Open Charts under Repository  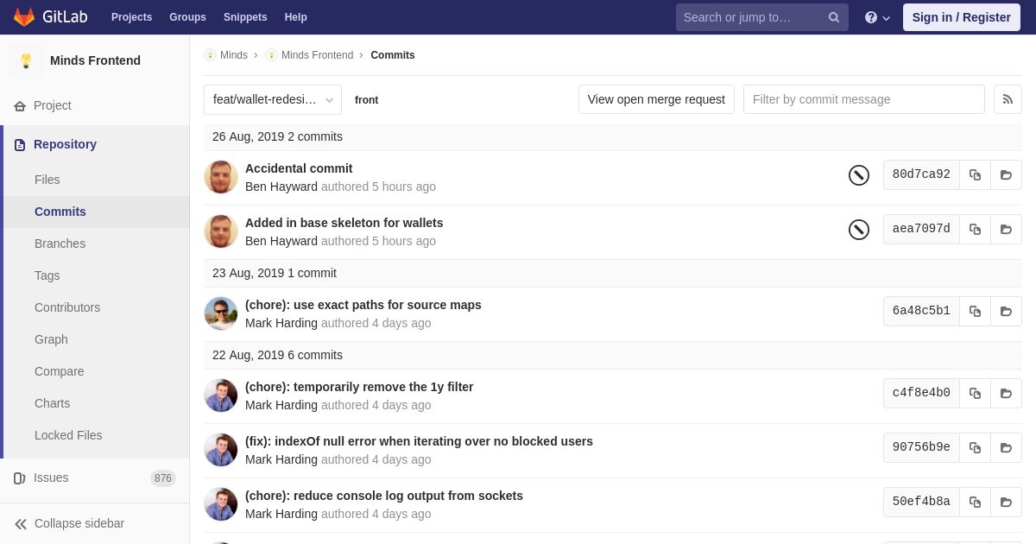click(x=52, y=403)
